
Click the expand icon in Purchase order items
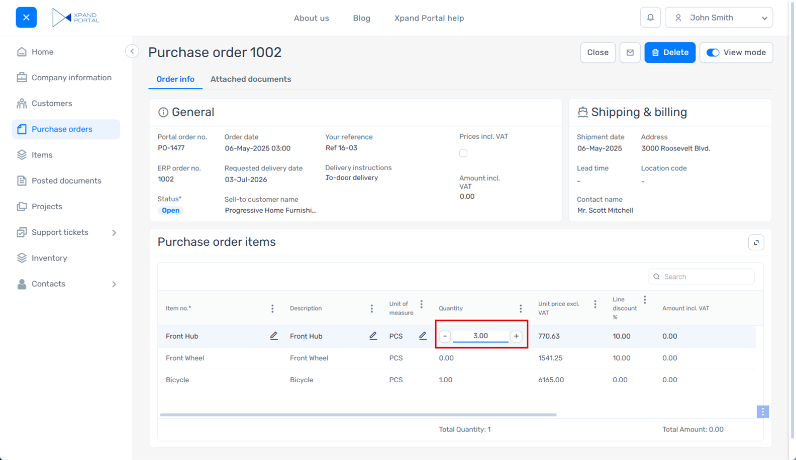coord(756,242)
